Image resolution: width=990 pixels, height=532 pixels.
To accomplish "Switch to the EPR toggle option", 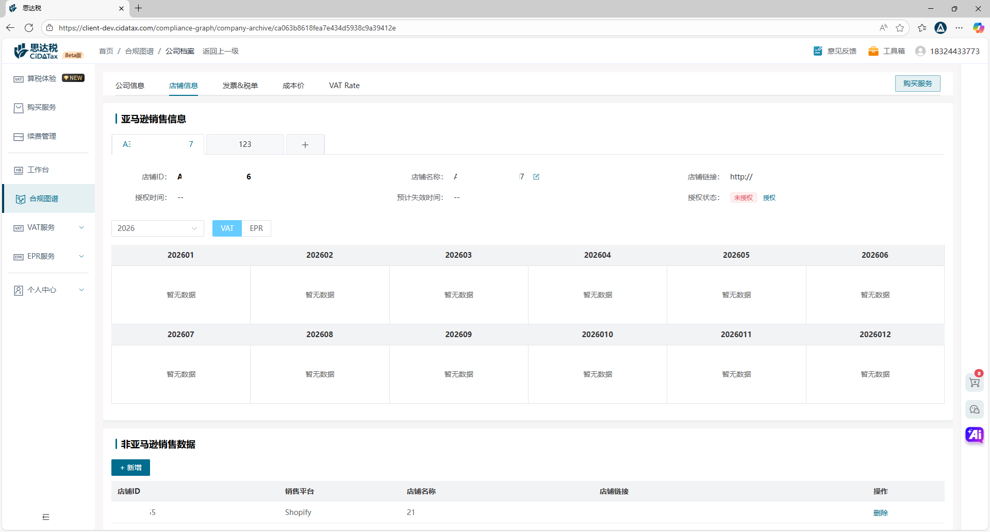I will coord(256,228).
